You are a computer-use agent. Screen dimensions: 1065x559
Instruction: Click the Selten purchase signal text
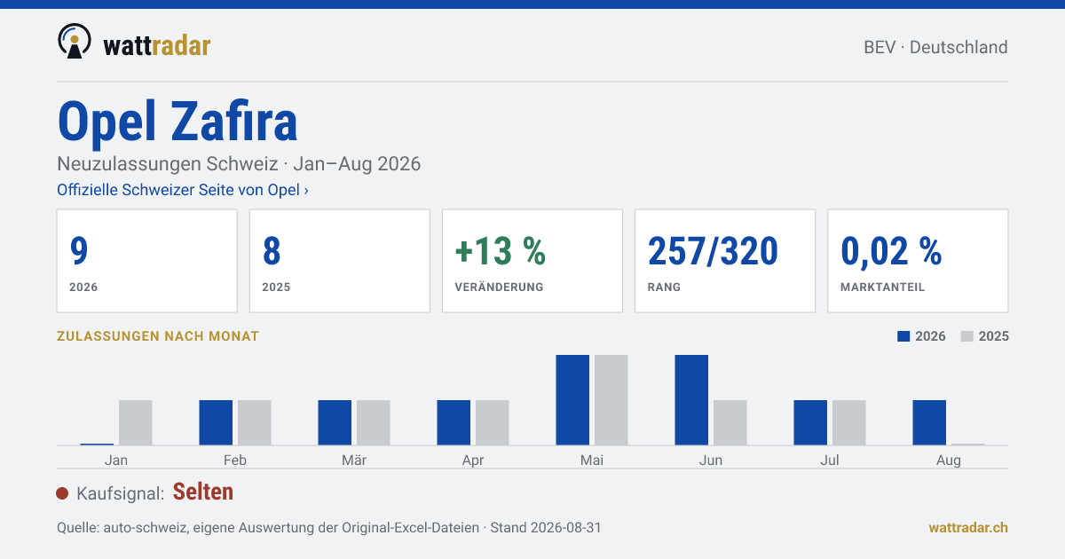pyautogui.click(x=203, y=492)
